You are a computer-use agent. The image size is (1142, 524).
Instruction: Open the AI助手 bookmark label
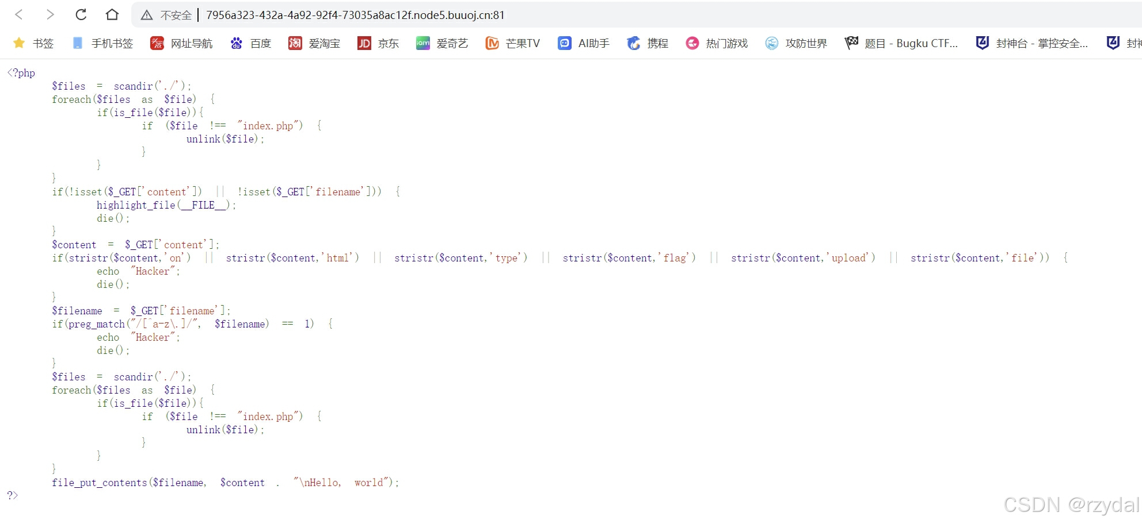point(594,44)
